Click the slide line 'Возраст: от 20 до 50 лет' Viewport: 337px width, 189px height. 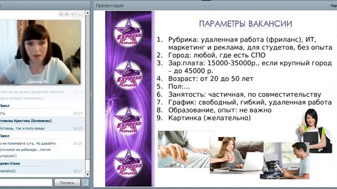211,79
